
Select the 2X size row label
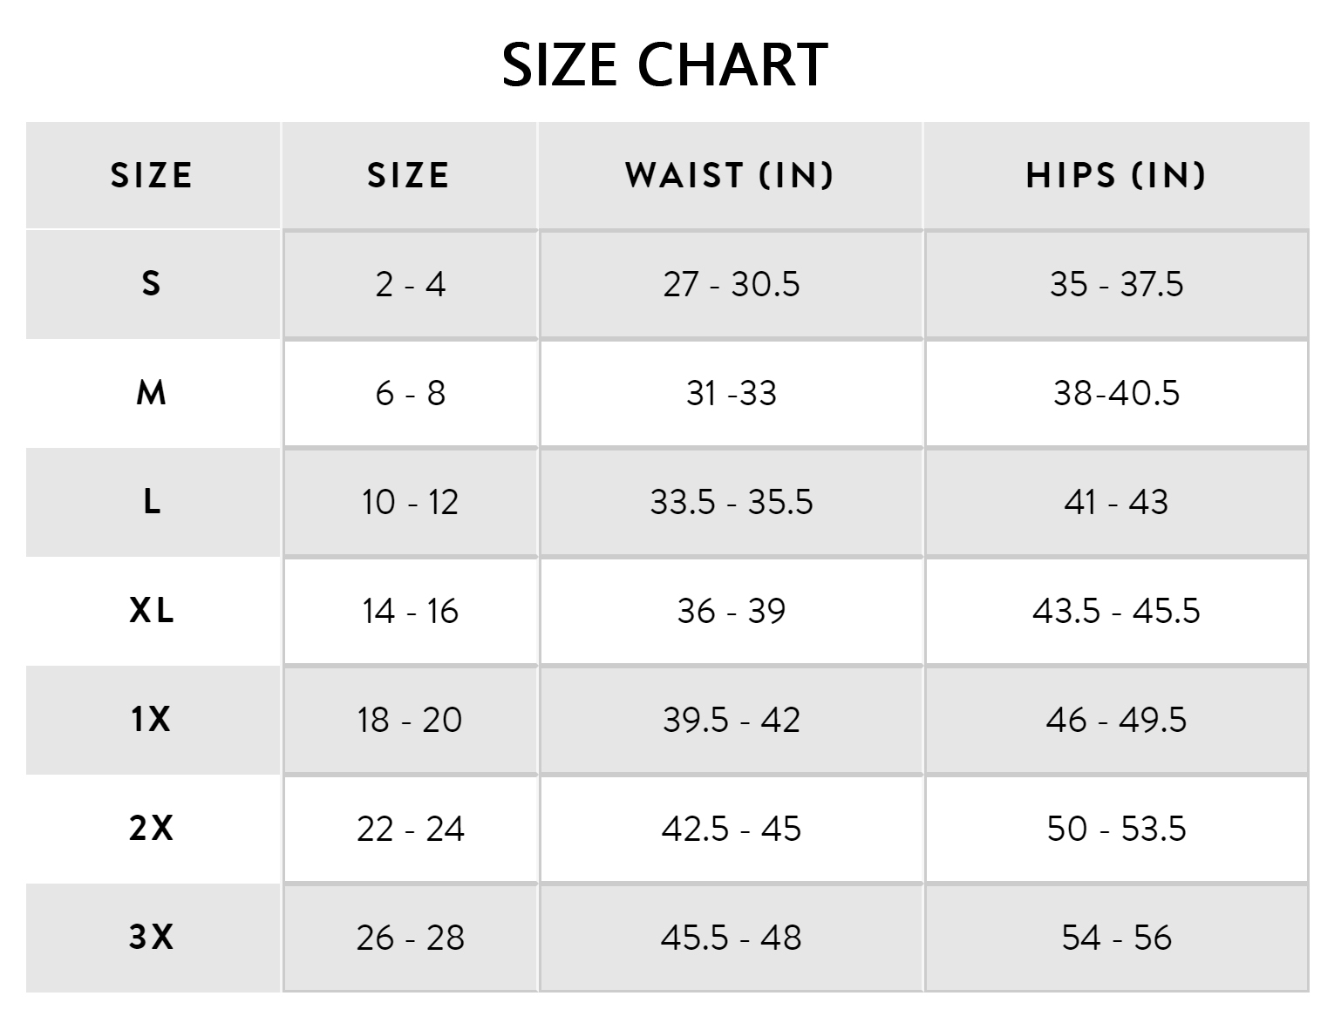tap(152, 828)
